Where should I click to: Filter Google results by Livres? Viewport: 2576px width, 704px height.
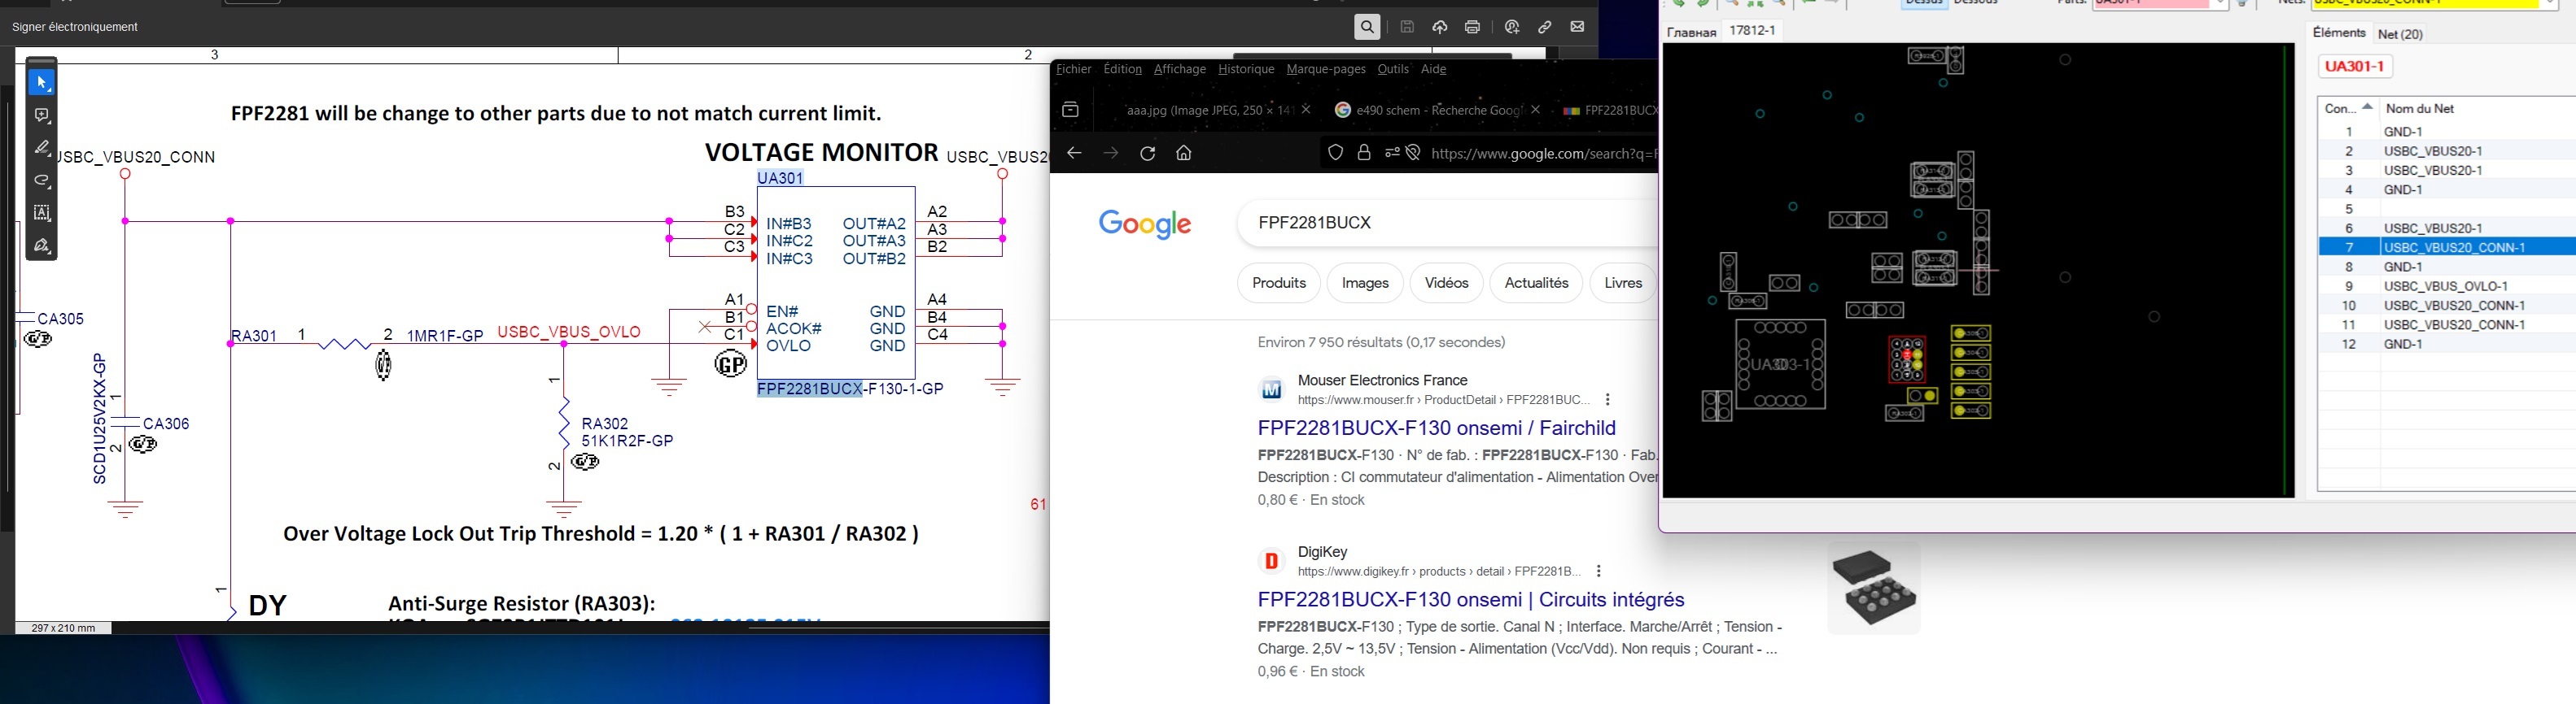[x=1623, y=284]
